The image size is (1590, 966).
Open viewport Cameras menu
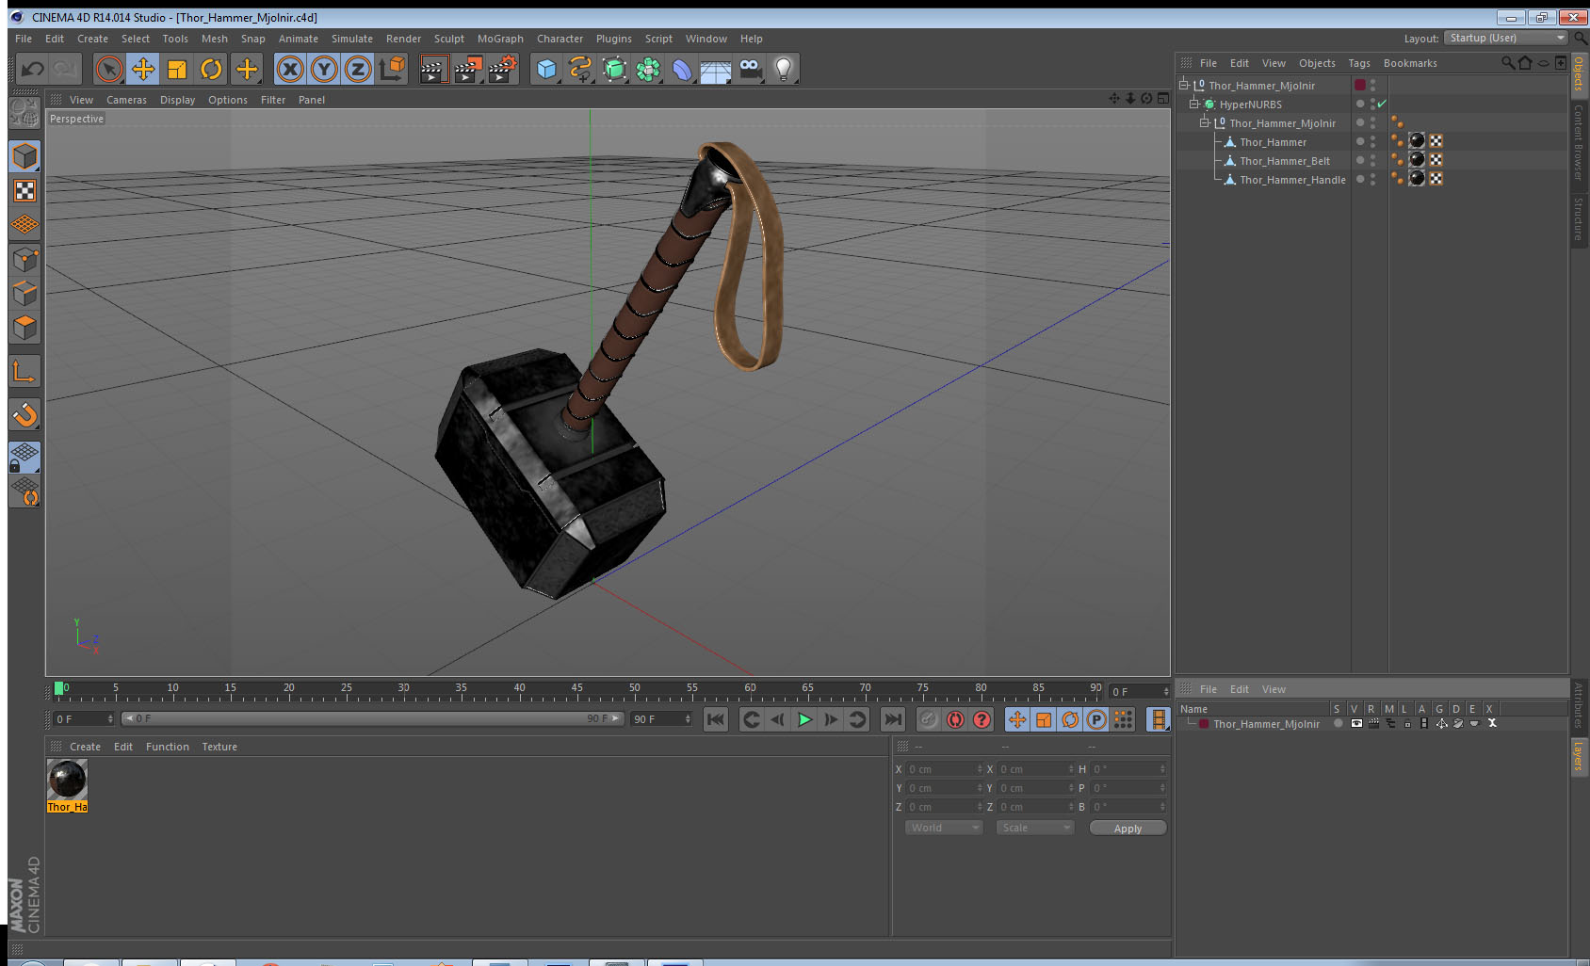coord(126,100)
